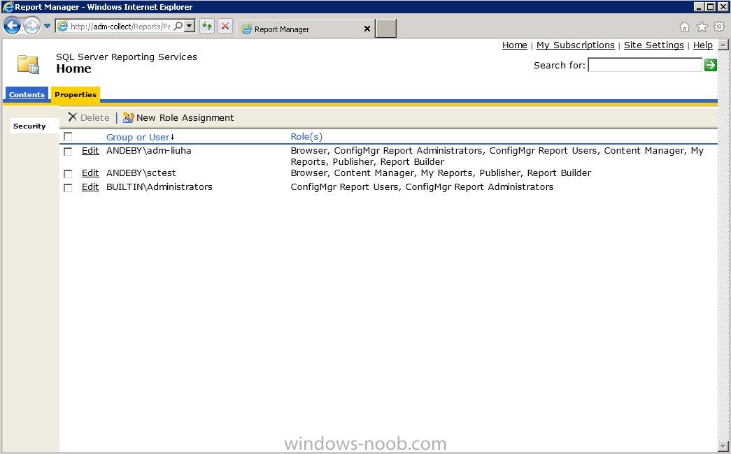Open the recent pages dropdown arrow
The height and width of the screenshot is (454, 731).
47,26
